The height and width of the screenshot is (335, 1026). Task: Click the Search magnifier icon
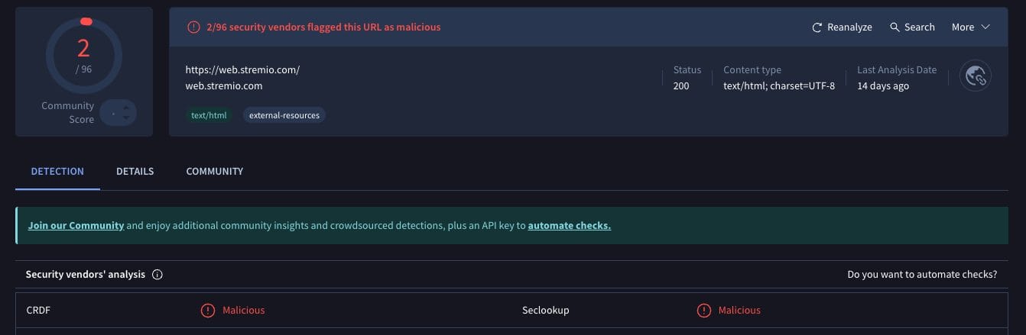point(895,27)
